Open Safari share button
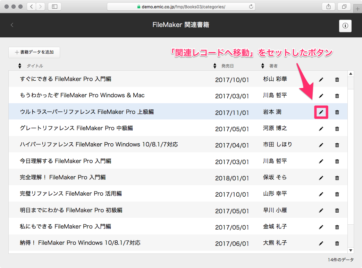 (x=329, y=7)
